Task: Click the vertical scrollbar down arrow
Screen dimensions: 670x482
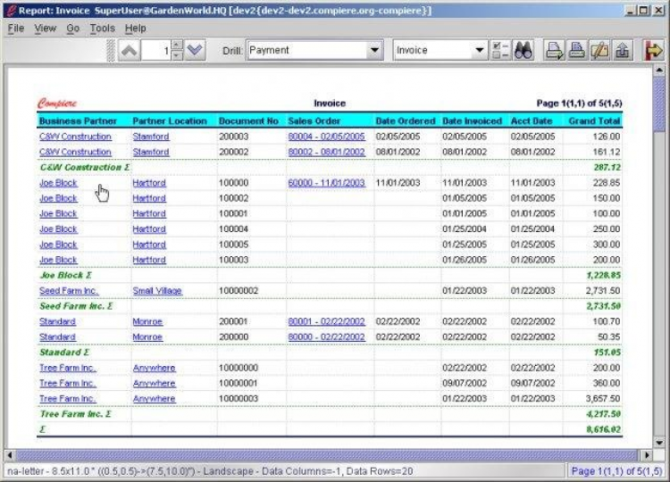Action: (x=659, y=443)
